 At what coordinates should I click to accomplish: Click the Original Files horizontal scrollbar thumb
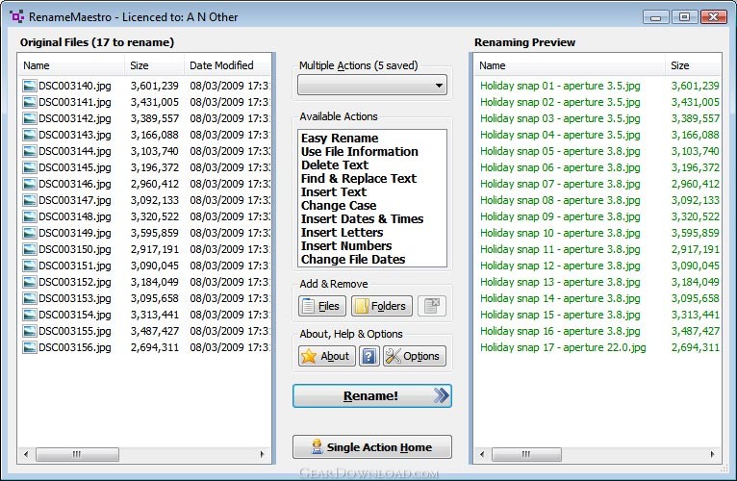tap(77, 454)
